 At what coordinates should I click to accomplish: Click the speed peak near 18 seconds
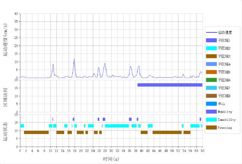pos(74,60)
